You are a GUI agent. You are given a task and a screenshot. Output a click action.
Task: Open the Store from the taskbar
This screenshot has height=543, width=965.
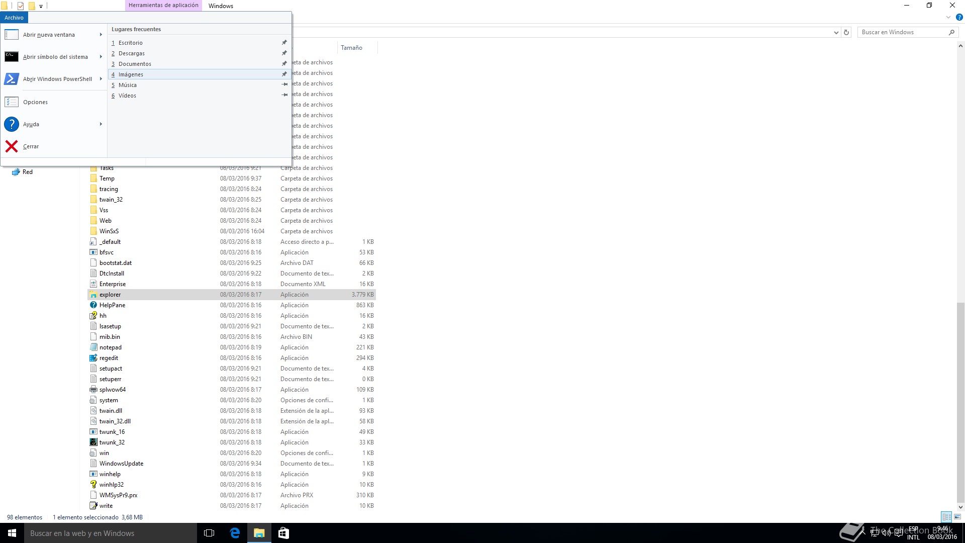[x=283, y=533]
